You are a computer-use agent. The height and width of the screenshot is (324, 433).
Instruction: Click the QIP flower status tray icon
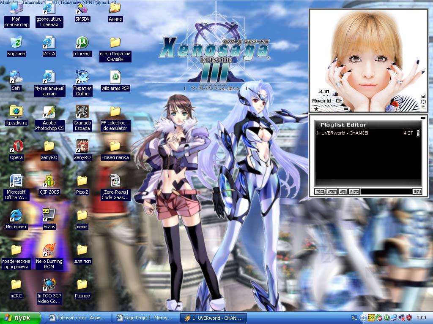[x=379, y=318]
